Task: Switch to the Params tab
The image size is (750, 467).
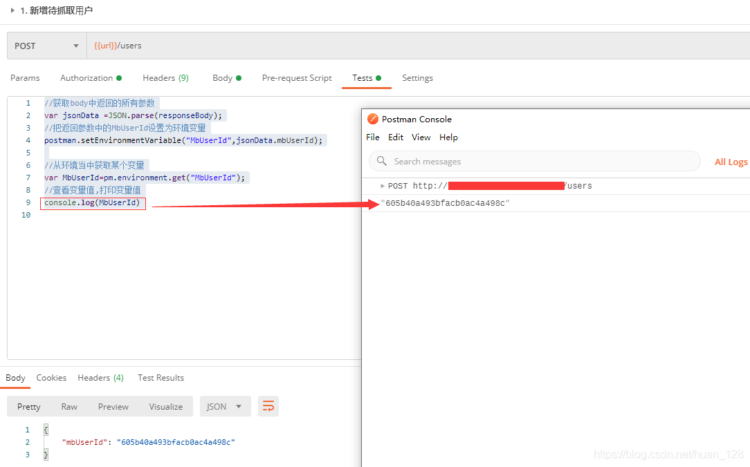Action: tap(25, 78)
